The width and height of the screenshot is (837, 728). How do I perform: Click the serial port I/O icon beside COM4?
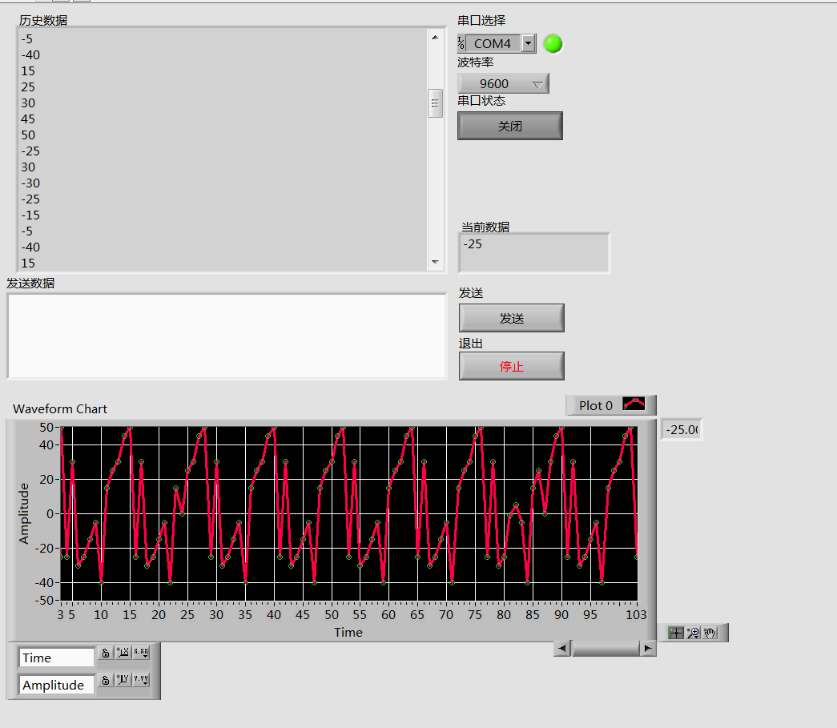461,43
